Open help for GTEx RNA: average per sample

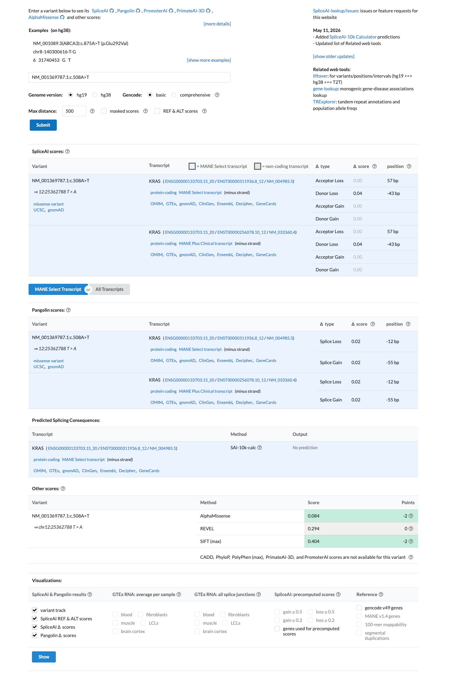(x=179, y=595)
